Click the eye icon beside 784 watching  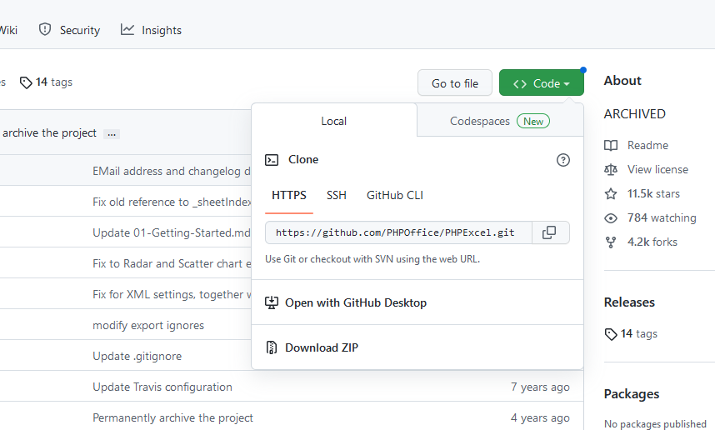pos(611,218)
